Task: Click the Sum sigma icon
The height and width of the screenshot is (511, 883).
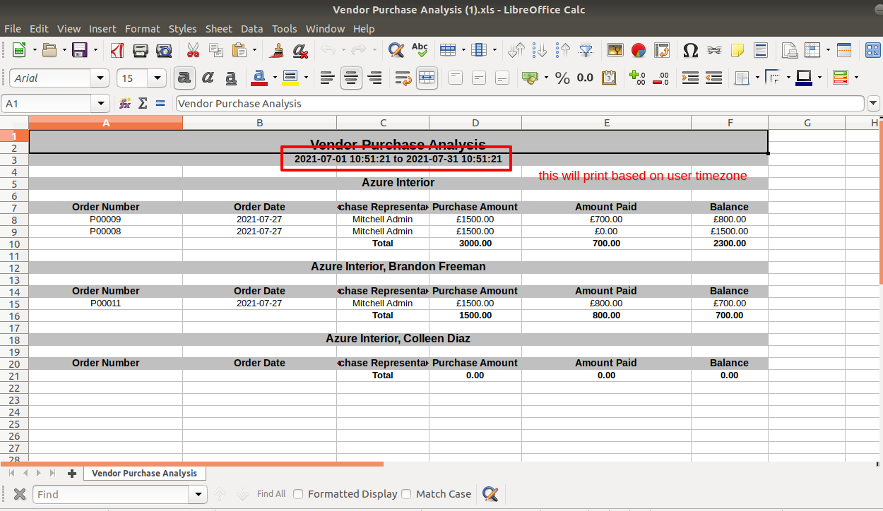Action: tap(143, 103)
